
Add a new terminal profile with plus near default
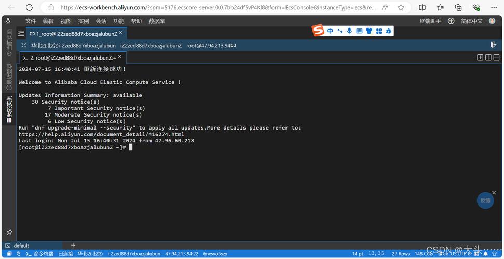[x=73, y=245]
